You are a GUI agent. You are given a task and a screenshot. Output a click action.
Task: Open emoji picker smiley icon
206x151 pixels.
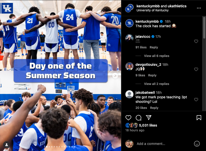point(197,144)
